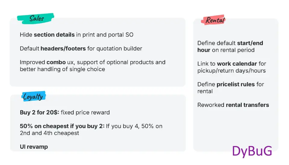Click 'pickup/return days/hours' line
The height and width of the screenshot is (165, 289).
pyautogui.click(x=232, y=71)
